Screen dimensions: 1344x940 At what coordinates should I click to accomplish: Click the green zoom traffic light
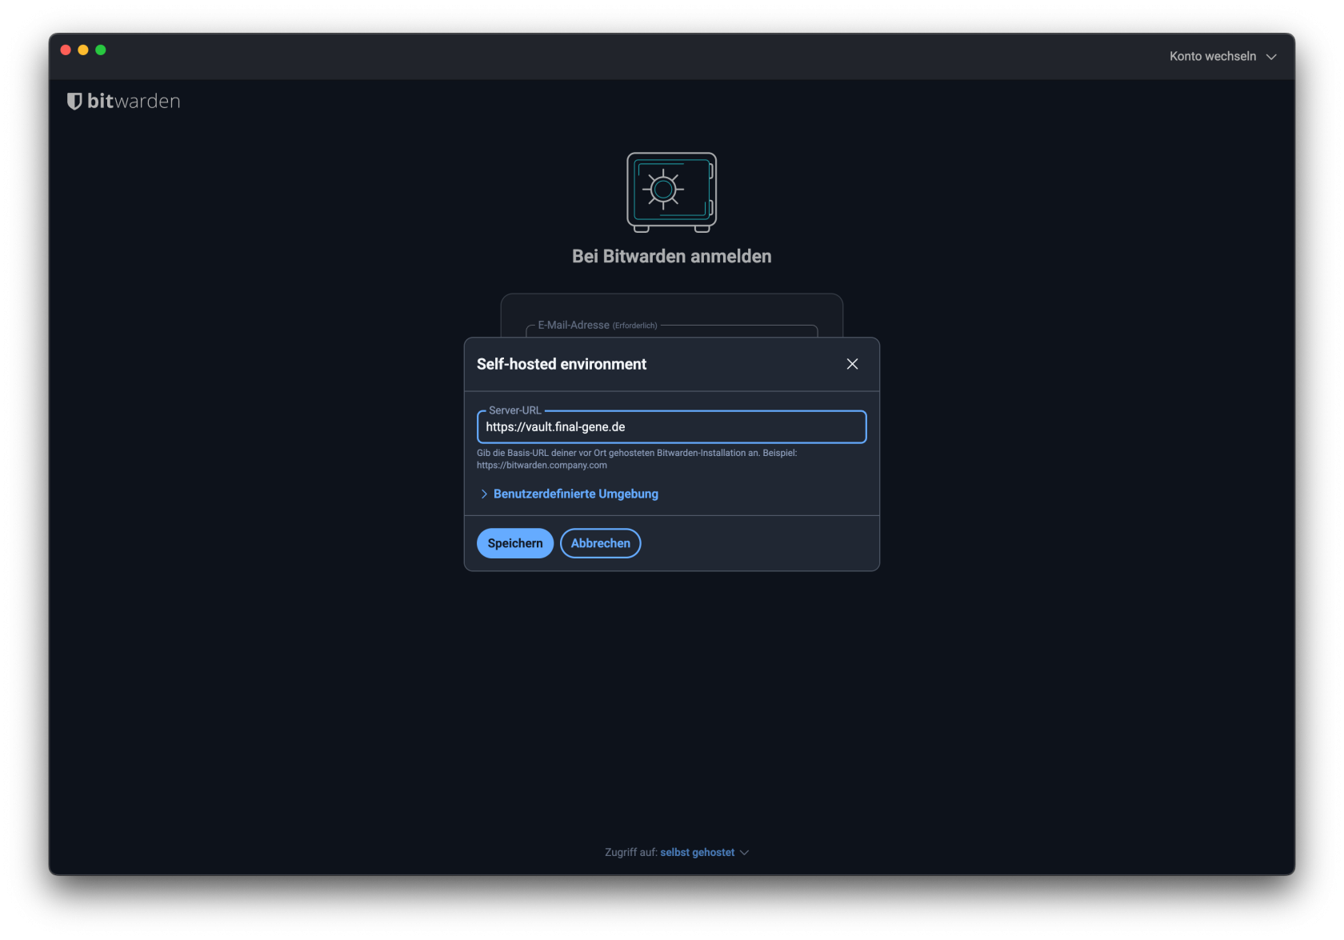pos(101,50)
